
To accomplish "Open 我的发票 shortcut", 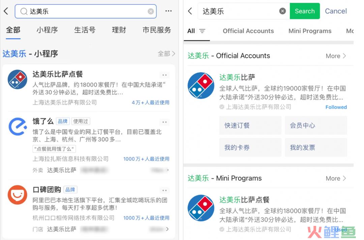I will (316, 148).
